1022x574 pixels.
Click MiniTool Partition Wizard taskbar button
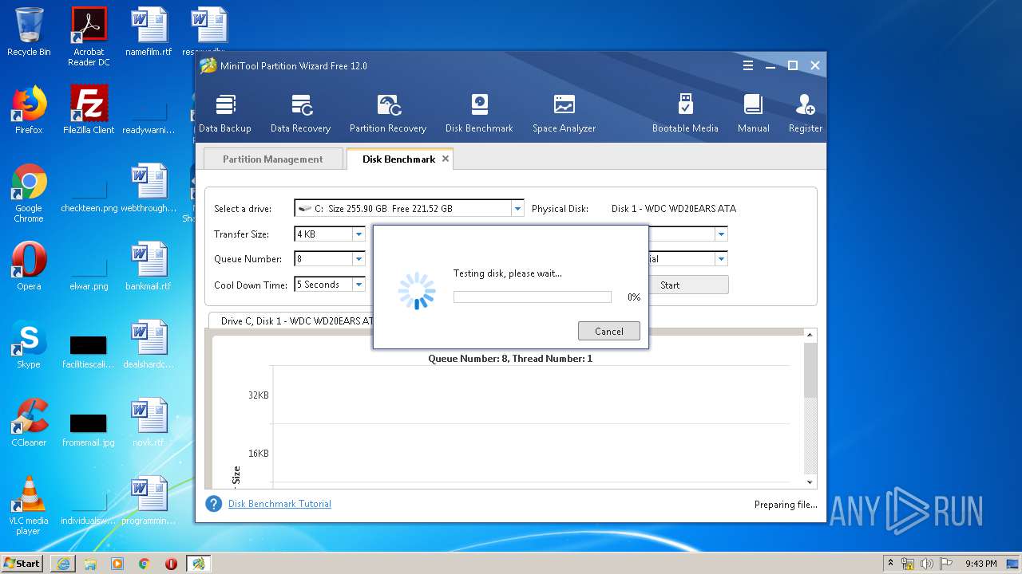(198, 564)
